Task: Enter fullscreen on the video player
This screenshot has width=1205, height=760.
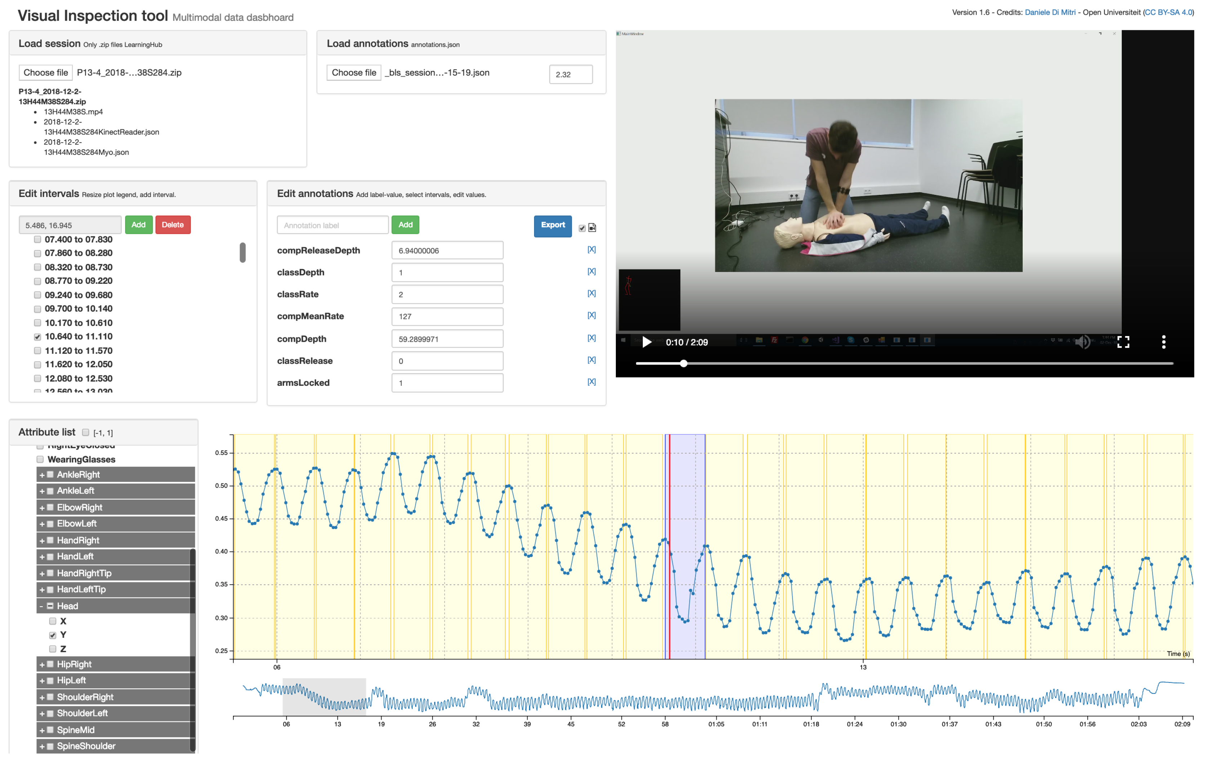Action: click(x=1123, y=342)
